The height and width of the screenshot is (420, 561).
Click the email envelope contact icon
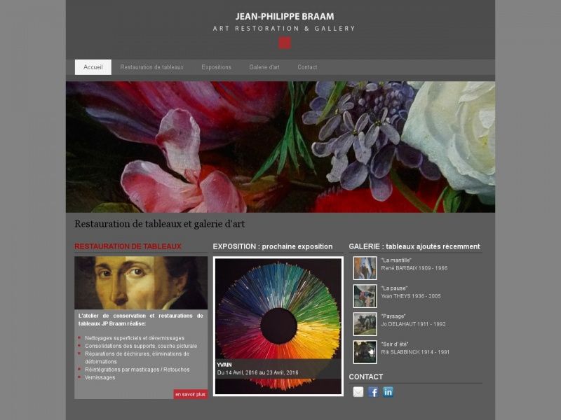tap(358, 392)
